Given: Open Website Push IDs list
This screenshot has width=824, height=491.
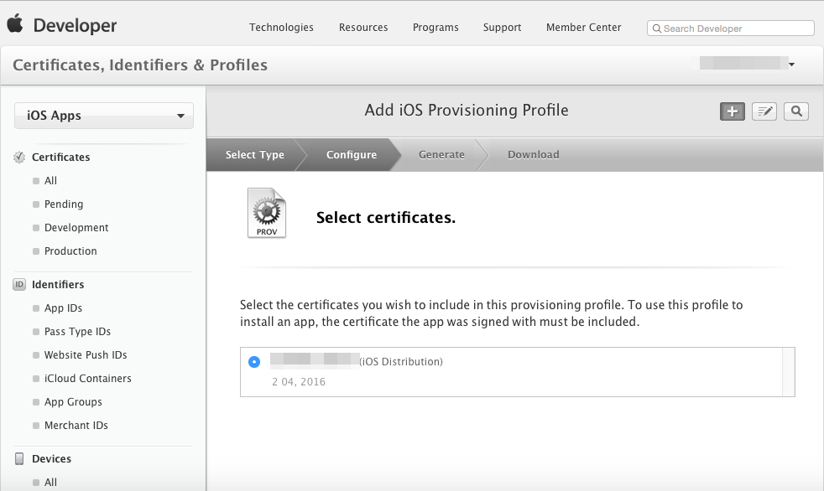Looking at the screenshot, I should point(86,355).
